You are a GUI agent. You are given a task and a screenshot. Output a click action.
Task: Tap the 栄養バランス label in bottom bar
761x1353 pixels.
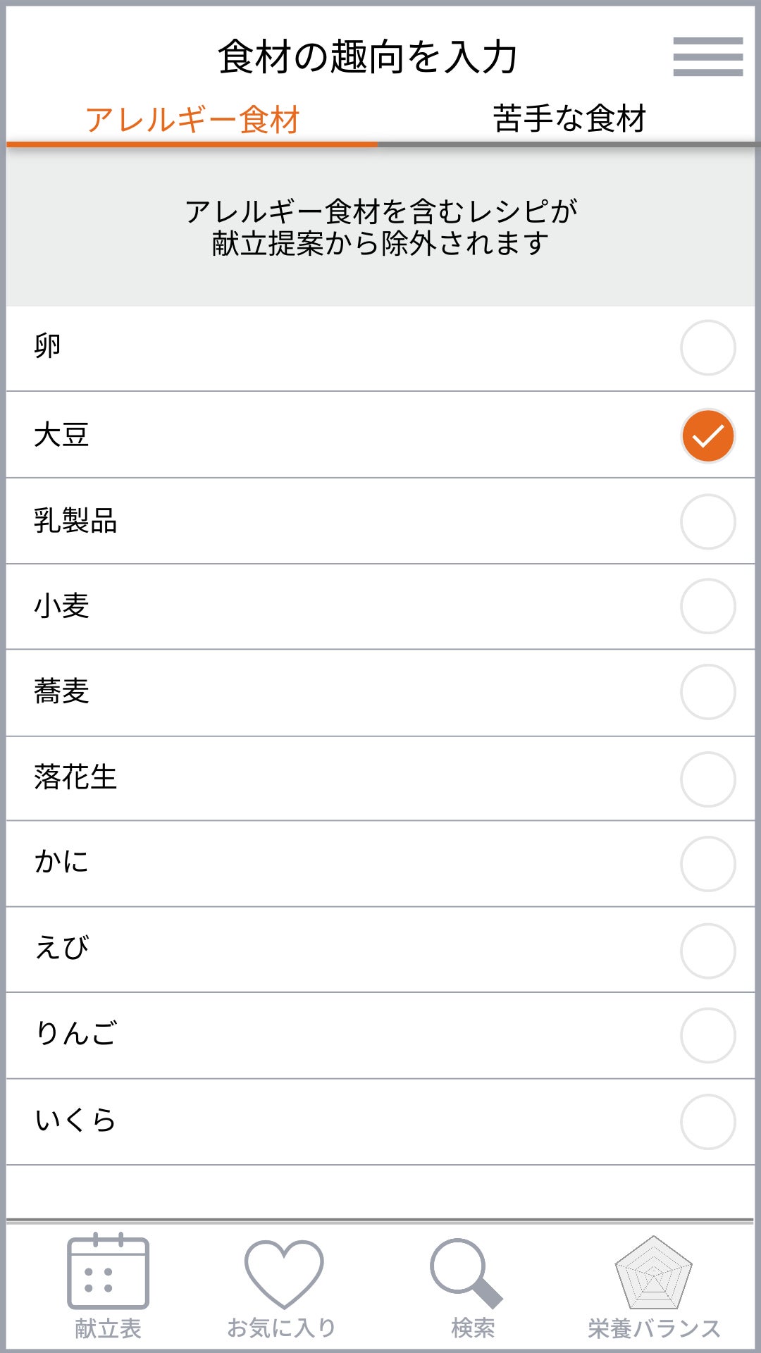654,1329
